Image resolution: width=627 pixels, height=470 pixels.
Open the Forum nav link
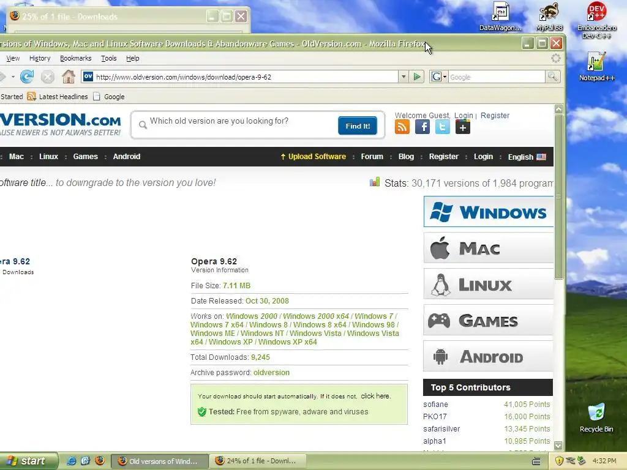372,157
